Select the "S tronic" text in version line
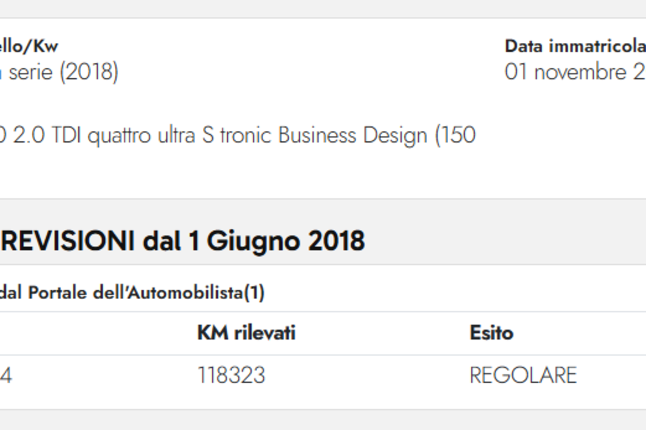The image size is (646, 430). 236,135
